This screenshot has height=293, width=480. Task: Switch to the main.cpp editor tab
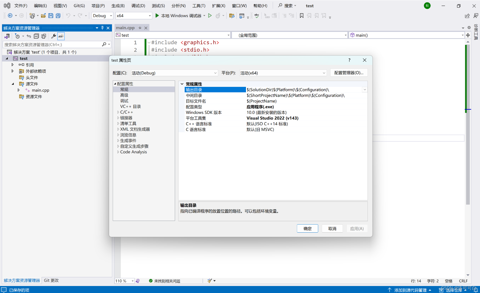click(x=125, y=28)
